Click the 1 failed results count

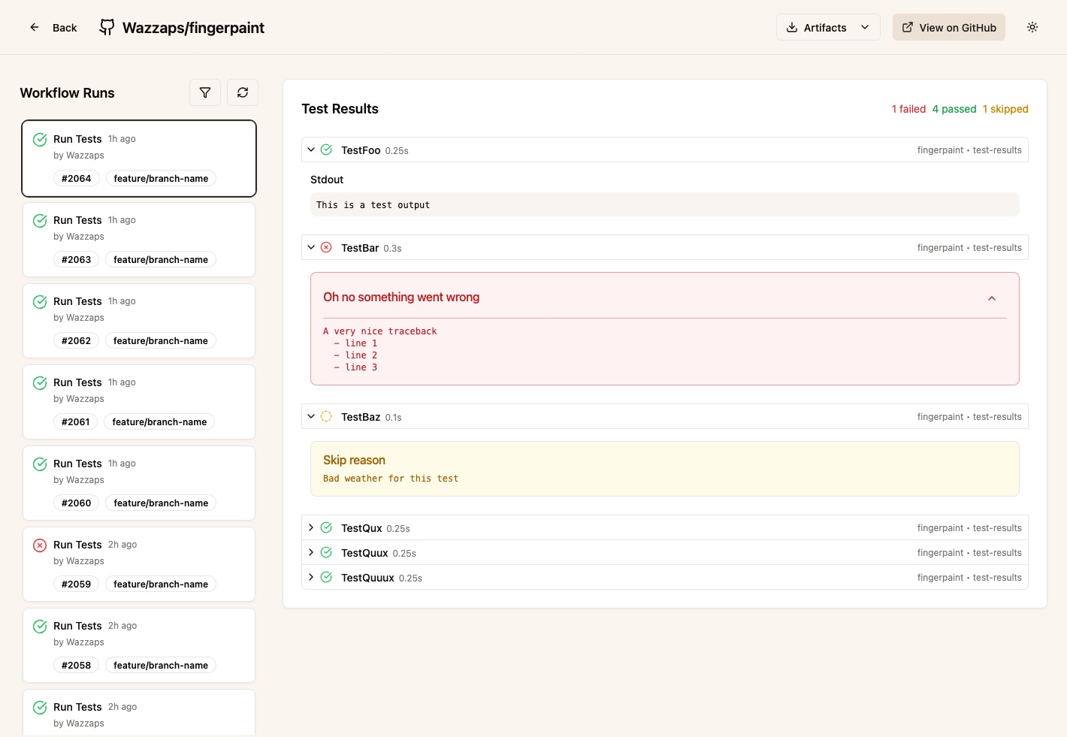click(x=909, y=109)
